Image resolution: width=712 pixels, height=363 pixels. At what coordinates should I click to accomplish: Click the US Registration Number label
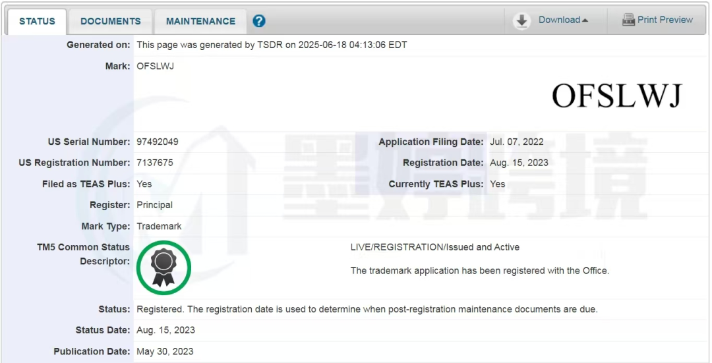click(74, 163)
